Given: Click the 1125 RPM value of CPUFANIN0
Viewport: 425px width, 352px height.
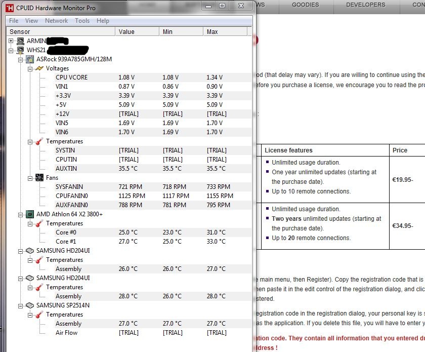Looking at the screenshot, I should coord(132,196).
